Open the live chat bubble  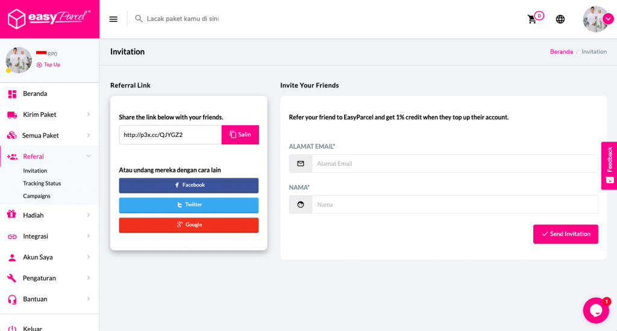click(x=595, y=311)
